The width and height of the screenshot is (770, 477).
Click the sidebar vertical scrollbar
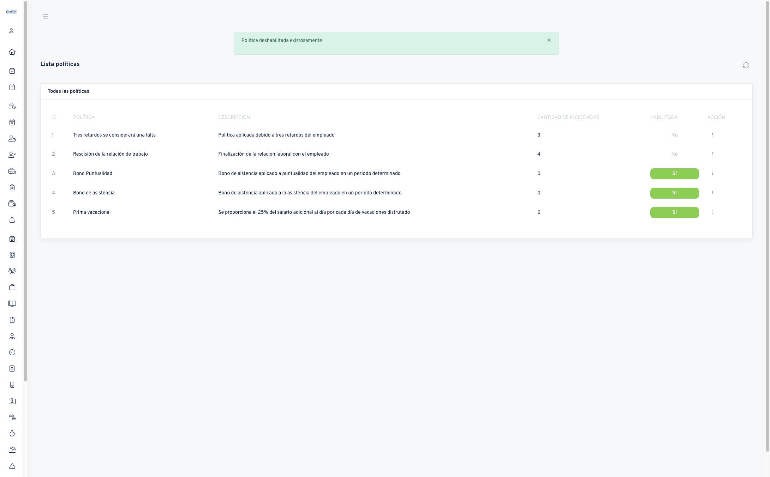(x=25, y=191)
